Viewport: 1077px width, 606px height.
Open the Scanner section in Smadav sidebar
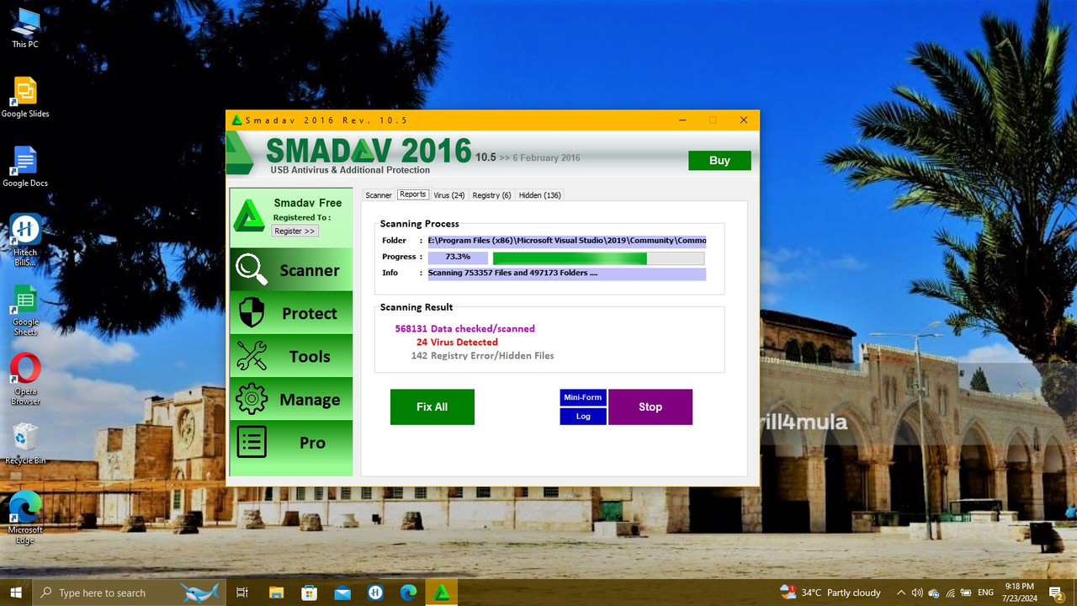click(x=291, y=270)
